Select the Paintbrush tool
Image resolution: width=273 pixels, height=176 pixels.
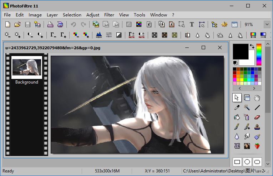tap(237, 127)
